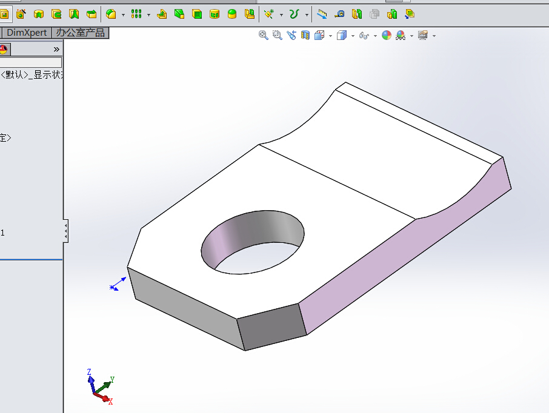549x413 pixels.
Task: Select the Fillet tool
Action: 111,14
